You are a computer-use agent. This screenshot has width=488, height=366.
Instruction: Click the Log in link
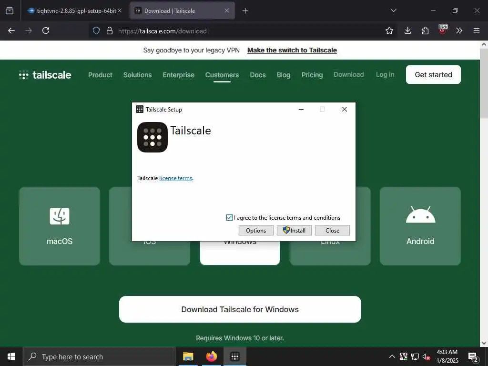[385, 74]
